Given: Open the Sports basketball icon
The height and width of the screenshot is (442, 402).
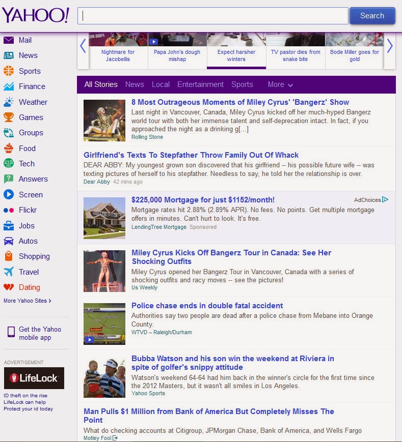Looking at the screenshot, I should [9, 71].
